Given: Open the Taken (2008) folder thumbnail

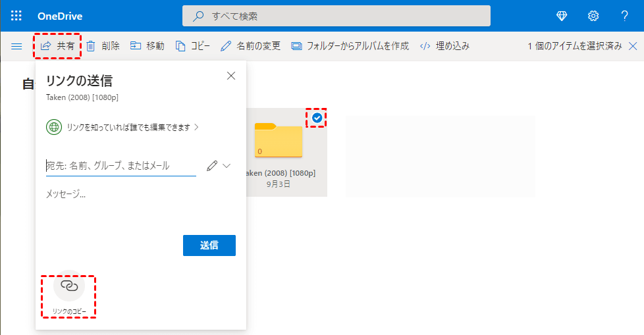Looking at the screenshot, I should 279,140.
